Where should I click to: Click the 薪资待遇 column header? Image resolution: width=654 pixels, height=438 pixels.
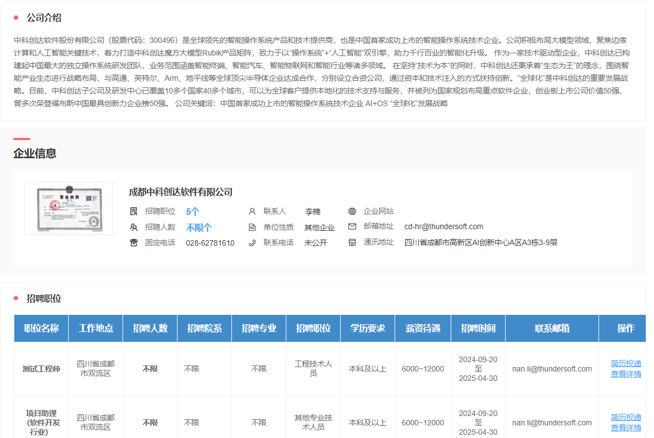coord(423,328)
